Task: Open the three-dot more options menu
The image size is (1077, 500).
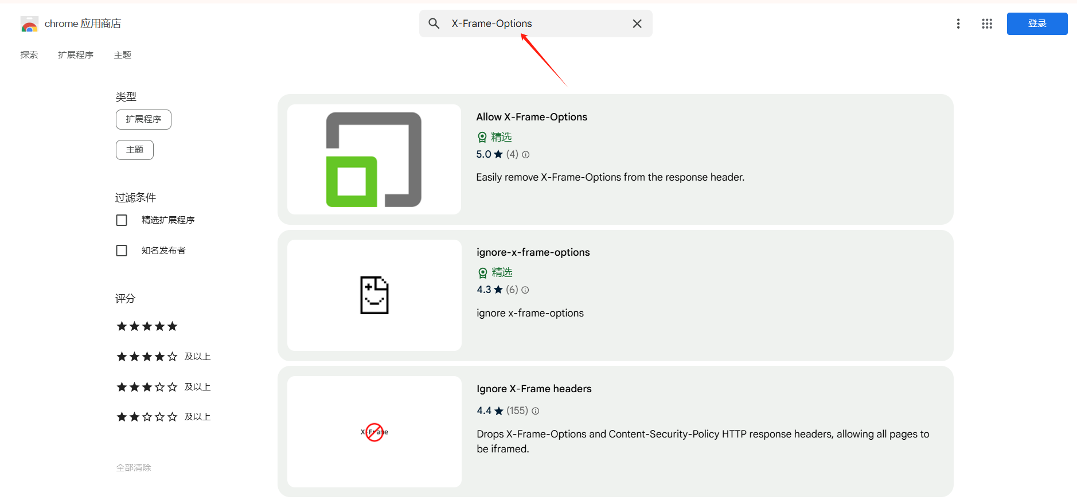Action: pos(958,24)
